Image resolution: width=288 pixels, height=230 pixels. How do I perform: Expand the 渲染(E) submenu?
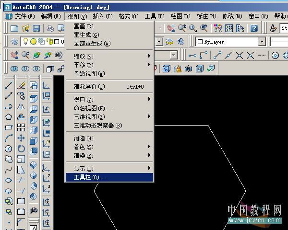109,156
